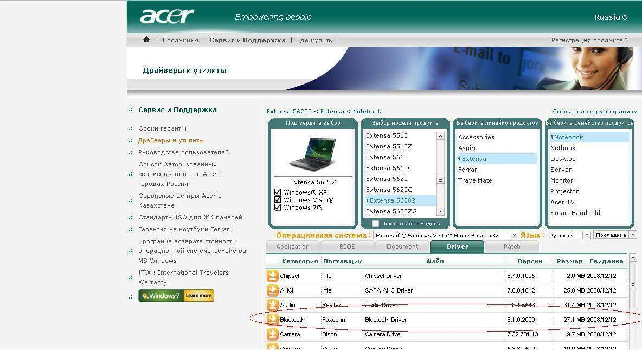Download the Bluetooth driver via its orange icon

(272, 320)
